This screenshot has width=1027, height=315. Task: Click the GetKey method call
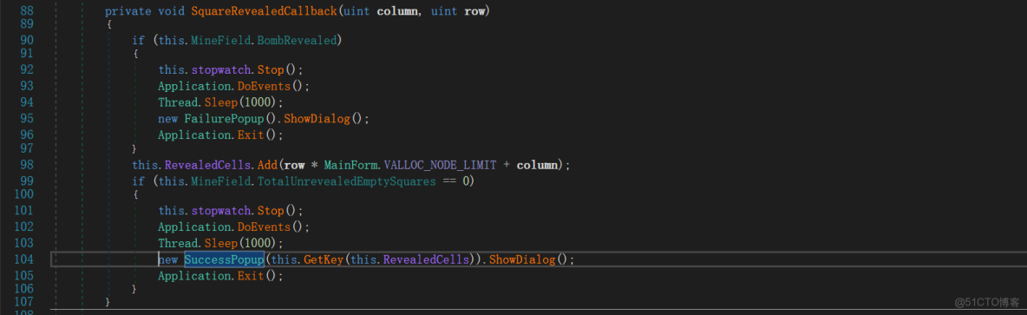pyautogui.click(x=323, y=259)
